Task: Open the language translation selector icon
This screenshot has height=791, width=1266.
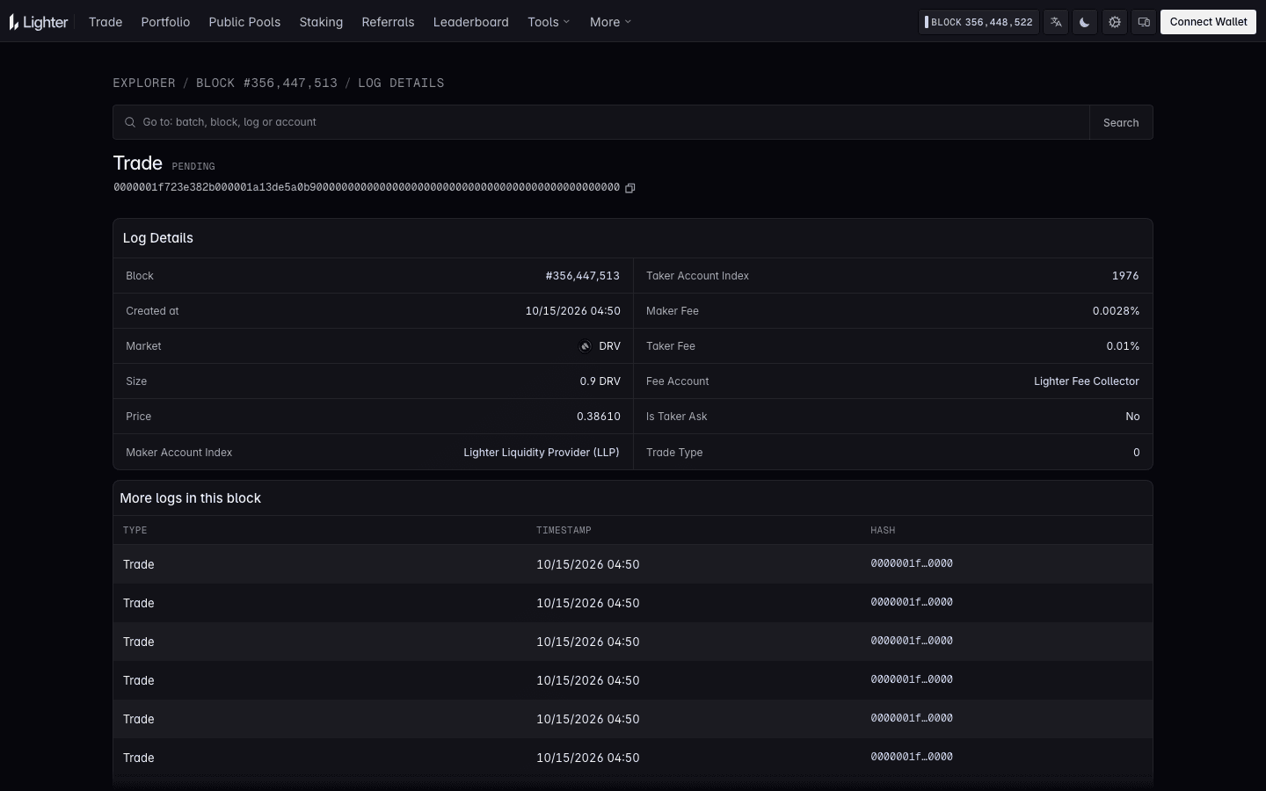Action: pos(1056,22)
